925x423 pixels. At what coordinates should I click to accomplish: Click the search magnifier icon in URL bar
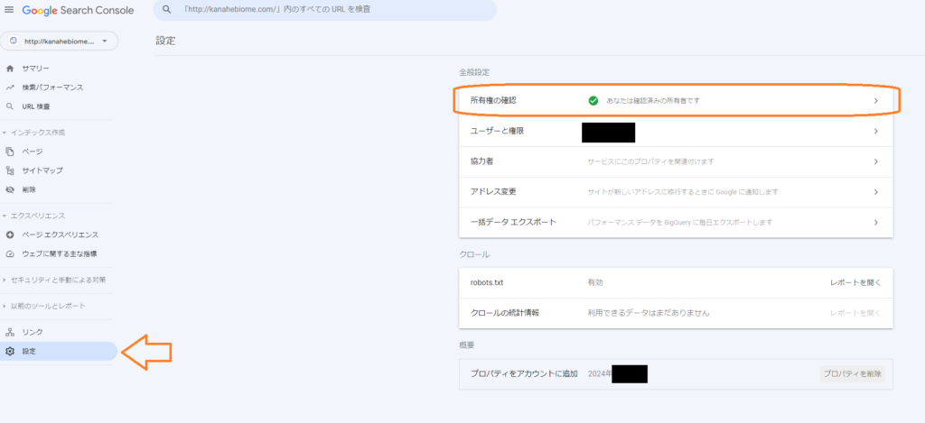pyautogui.click(x=166, y=9)
